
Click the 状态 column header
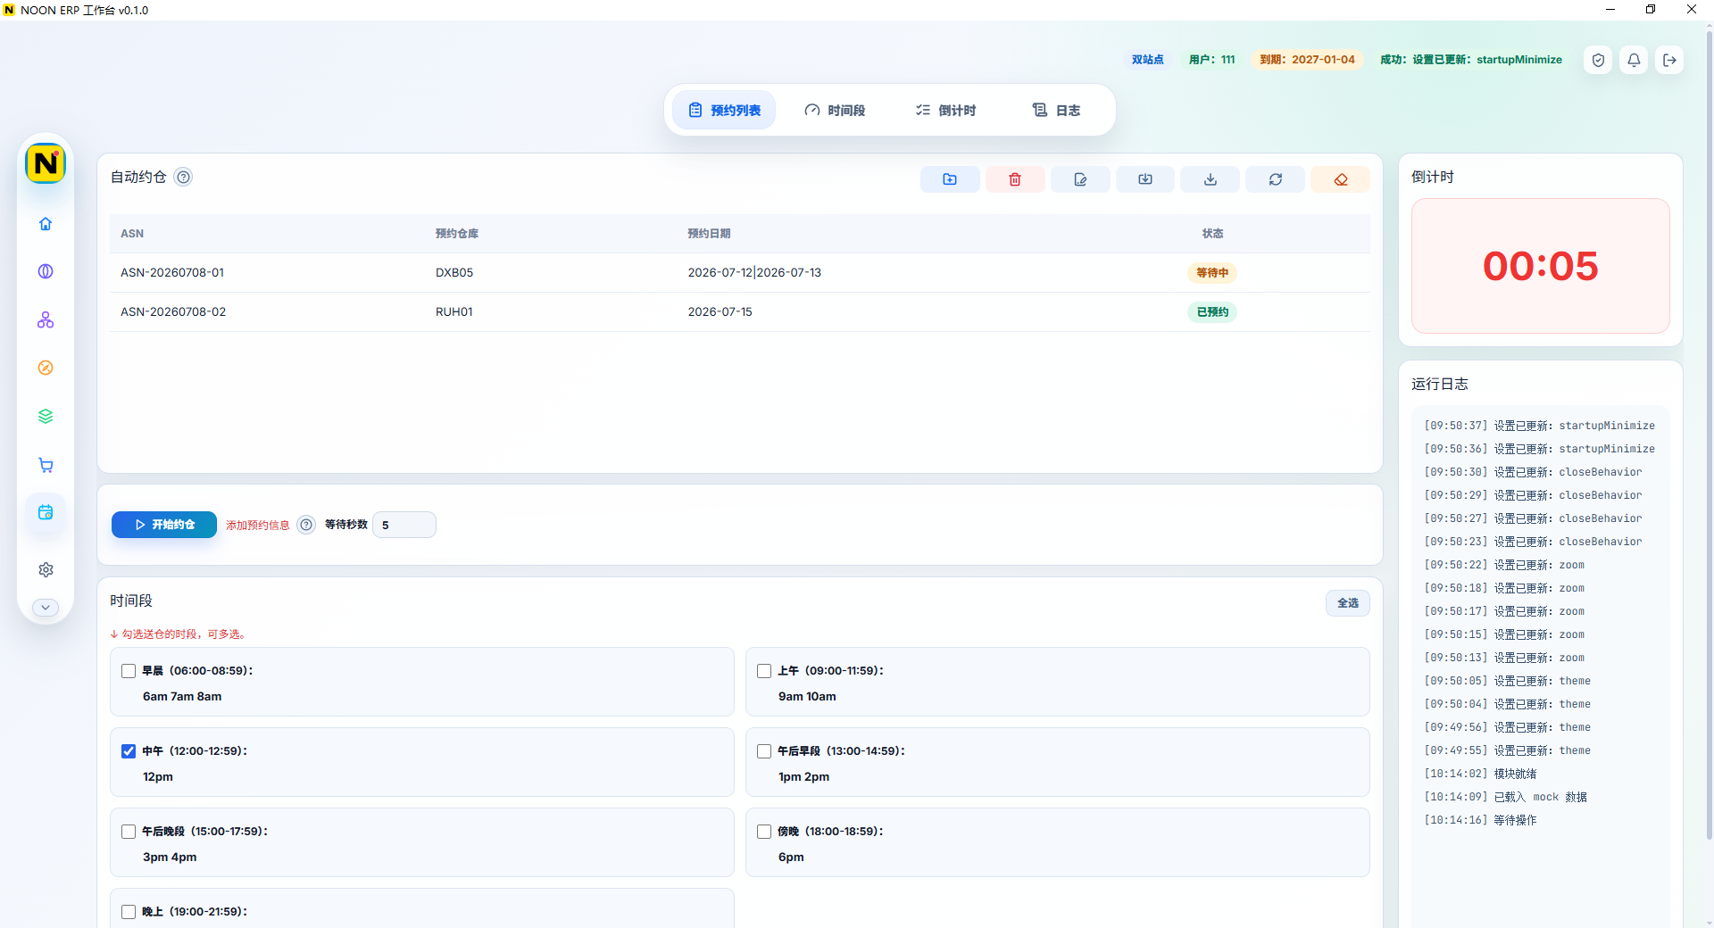click(x=1212, y=234)
